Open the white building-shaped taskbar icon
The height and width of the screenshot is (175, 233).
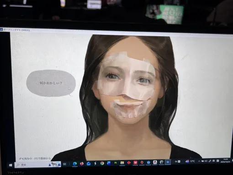[161, 162]
